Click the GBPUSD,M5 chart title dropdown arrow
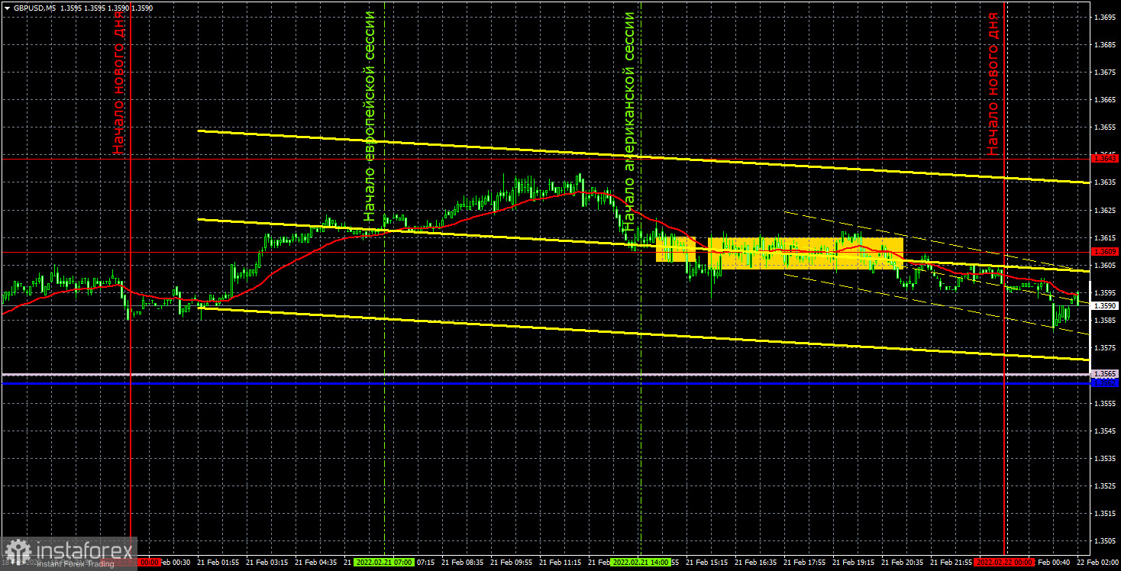 (x=6, y=8)
